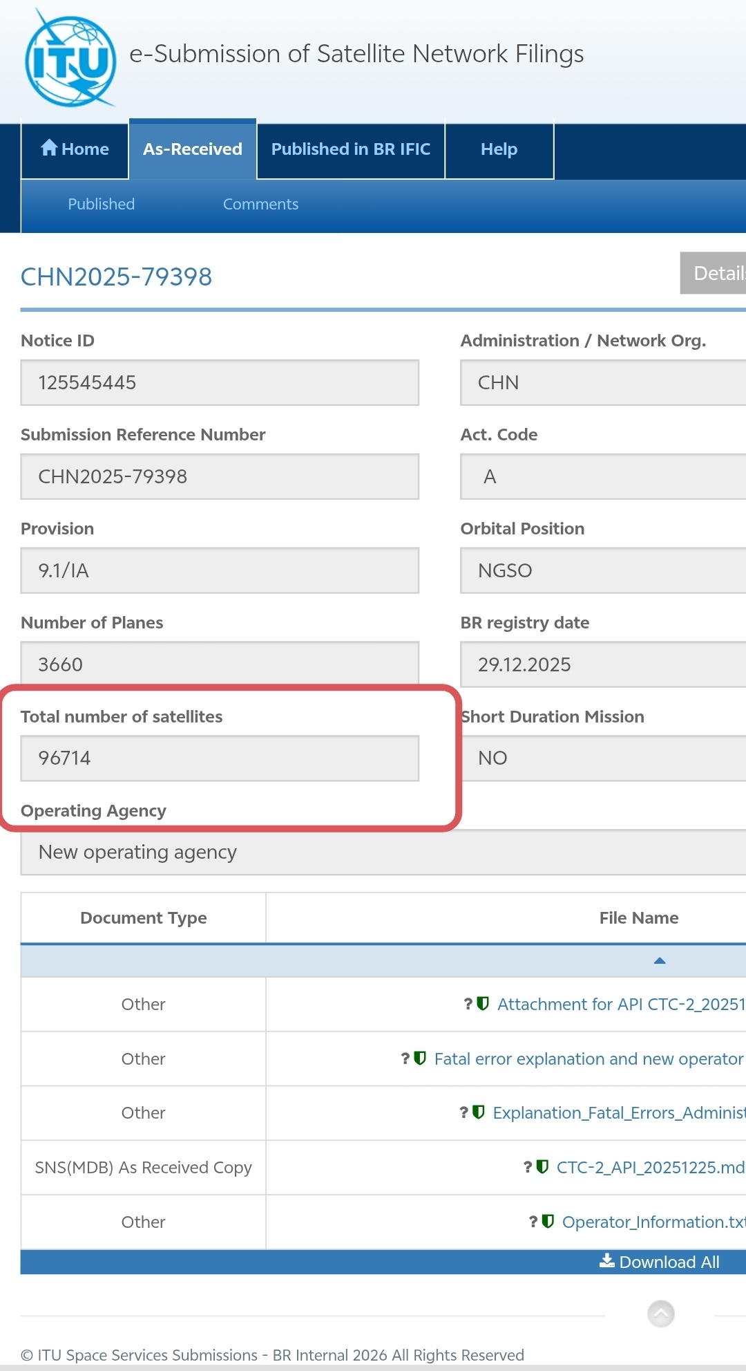Viewport: 746px width, 1371px height.
Task: Switch to the Published sub-tab
Action: (101, 204)
